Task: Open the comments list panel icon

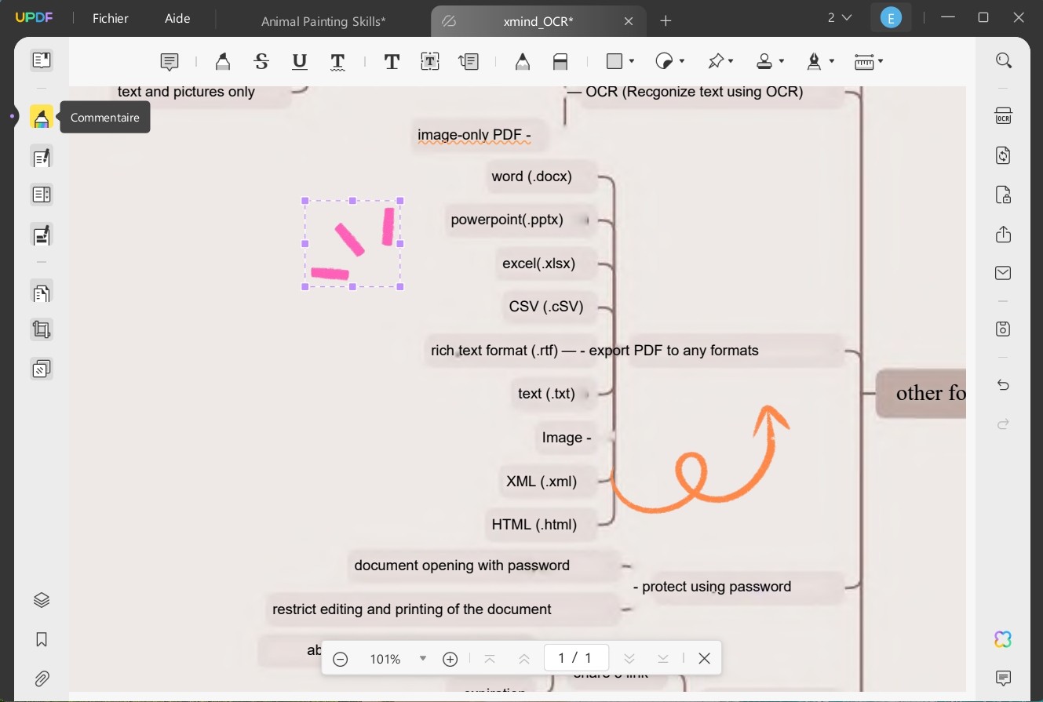Action: pos(1003,678)
